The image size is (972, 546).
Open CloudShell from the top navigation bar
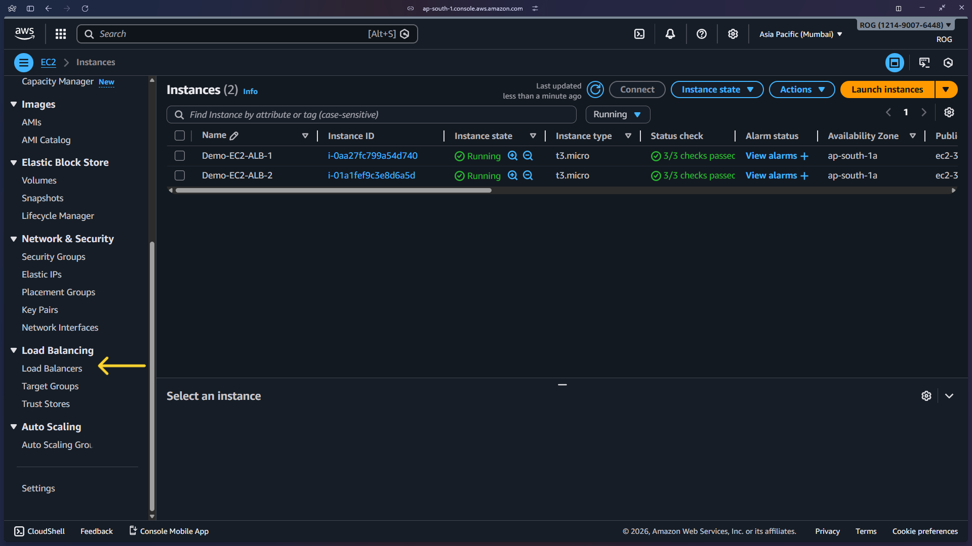point(639,33)
